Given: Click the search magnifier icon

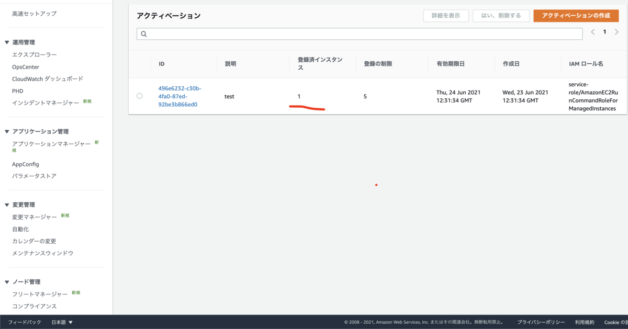Looking at the screenshot, I should coord(143,33).
